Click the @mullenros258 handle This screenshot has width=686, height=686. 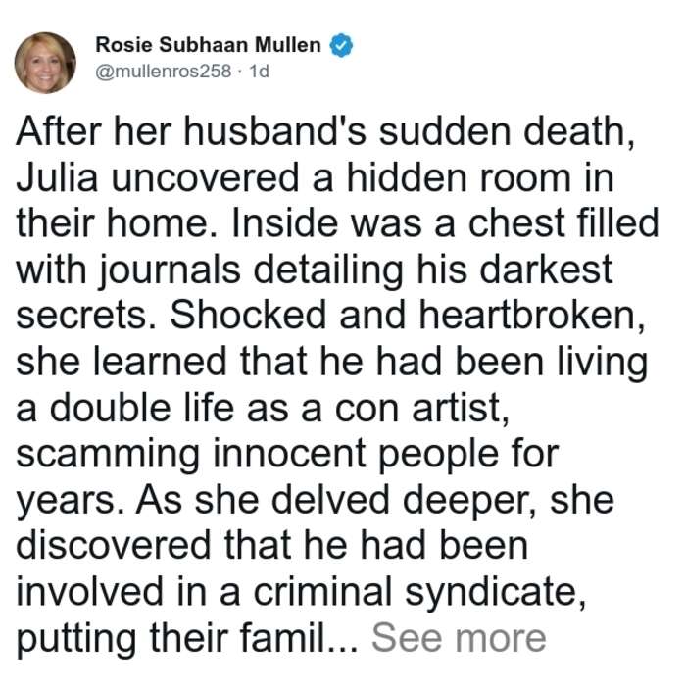(164, 71)
